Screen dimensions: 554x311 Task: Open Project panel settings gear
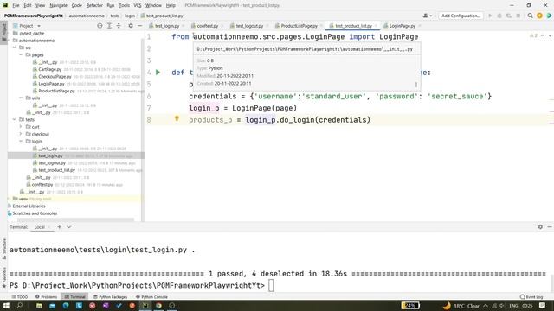tap(131, 26)
